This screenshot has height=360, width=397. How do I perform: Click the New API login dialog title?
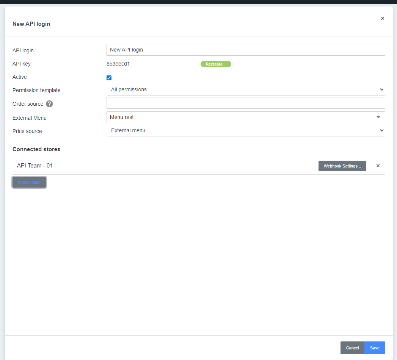click(31, 24)
